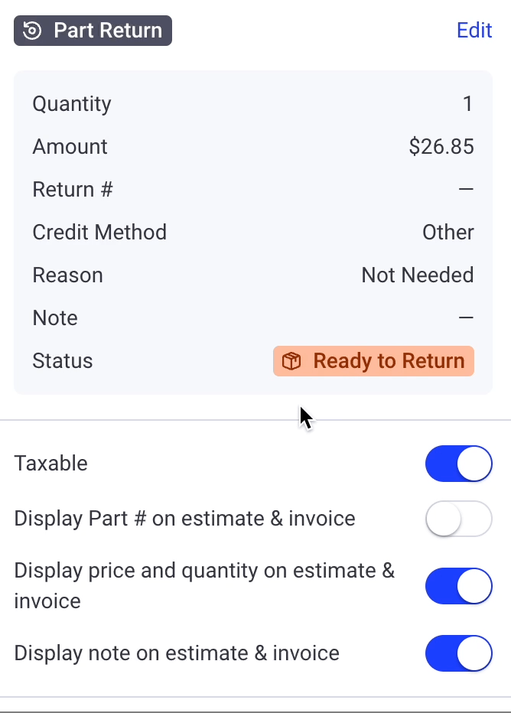Select the Return # dash placeholder

[467, 189]
